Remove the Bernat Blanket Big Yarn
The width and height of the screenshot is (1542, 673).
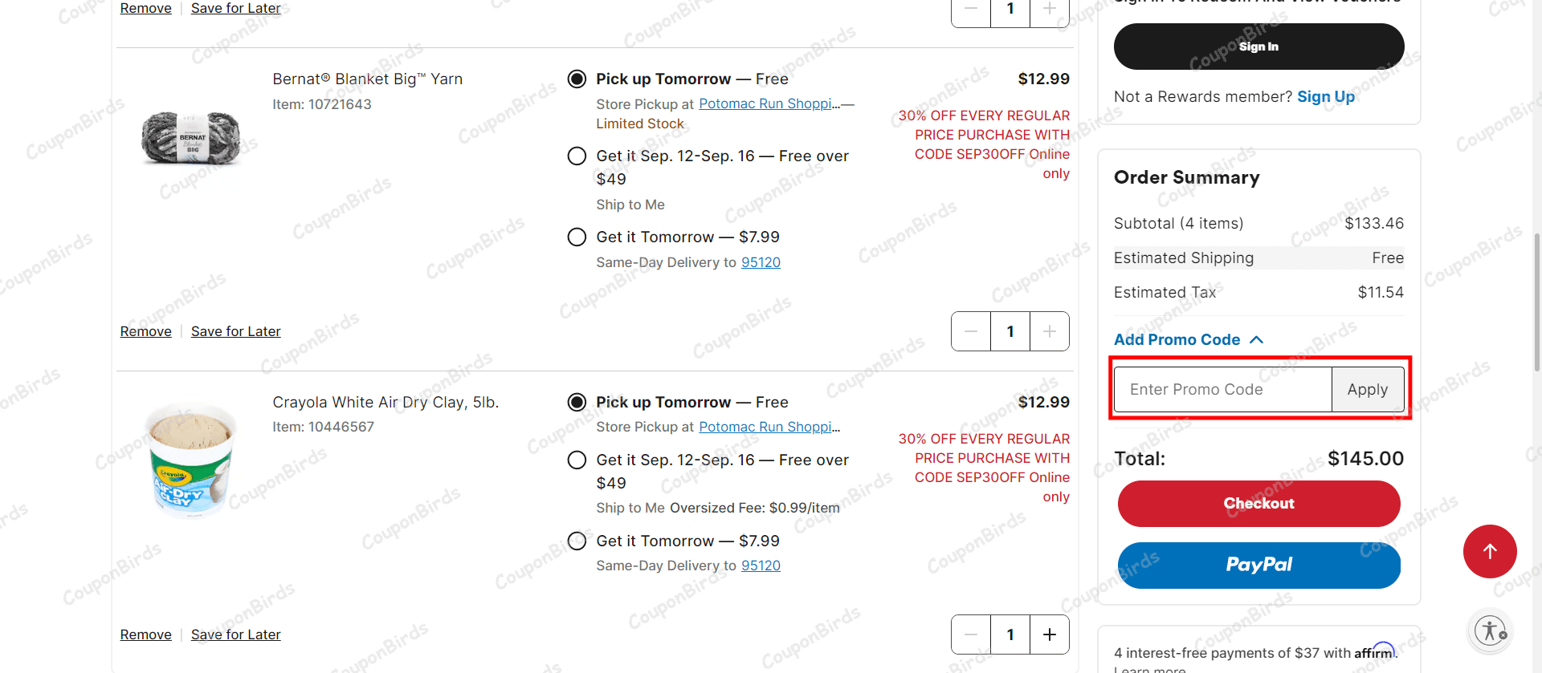(x=145, y=330)
